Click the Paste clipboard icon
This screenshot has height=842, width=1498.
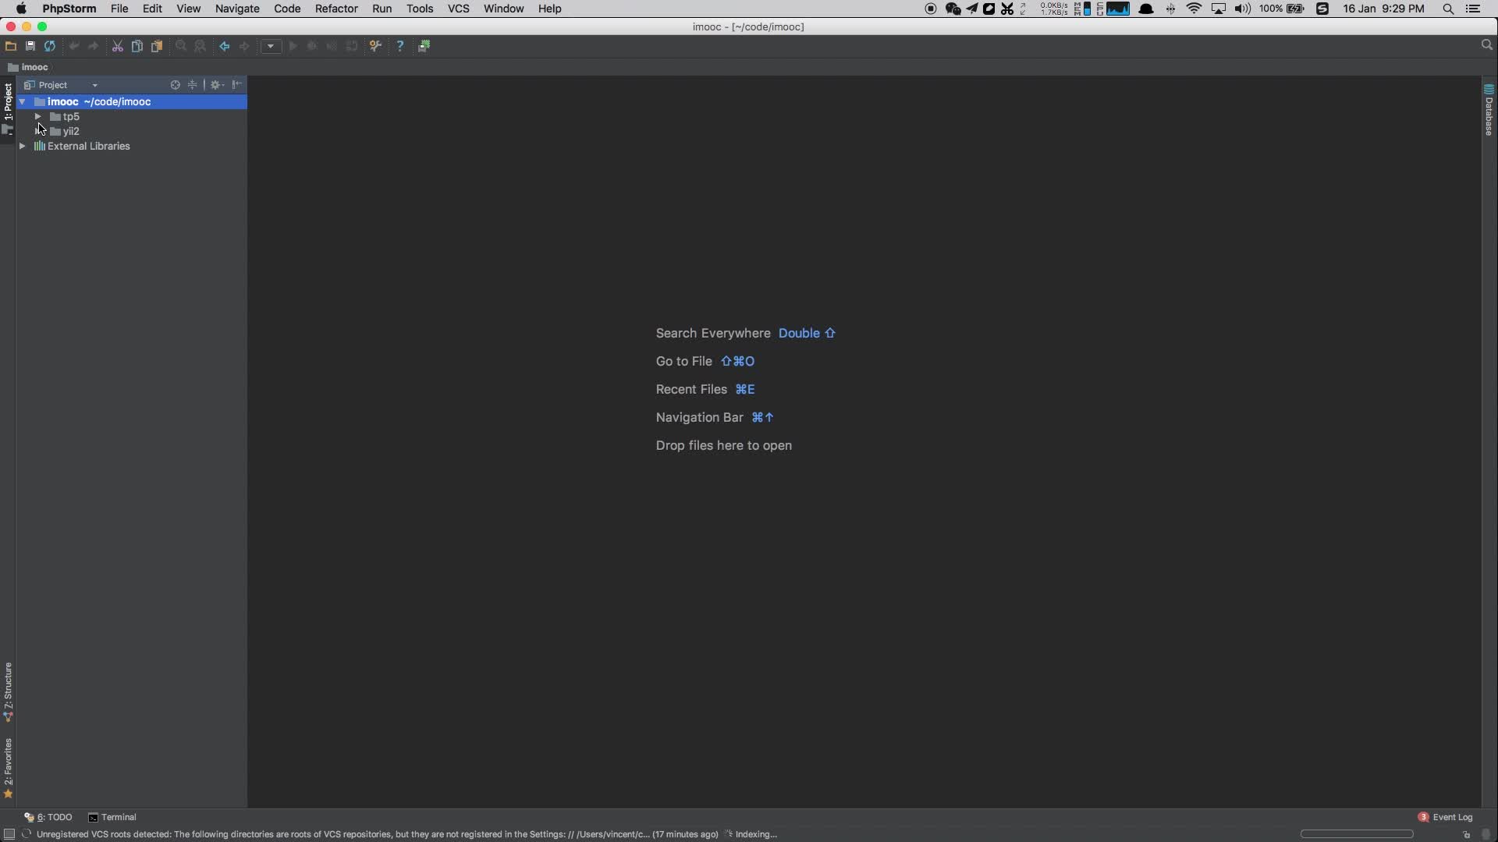[x=157, y=46]
